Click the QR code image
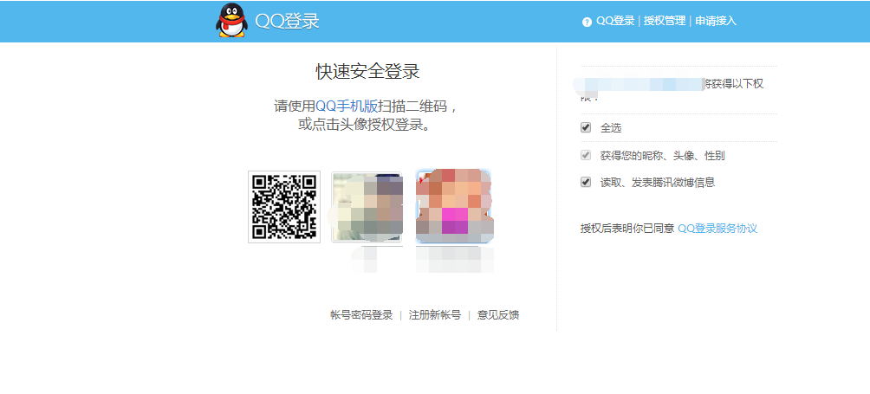The image size is (870, 394). tap(284, 207)
